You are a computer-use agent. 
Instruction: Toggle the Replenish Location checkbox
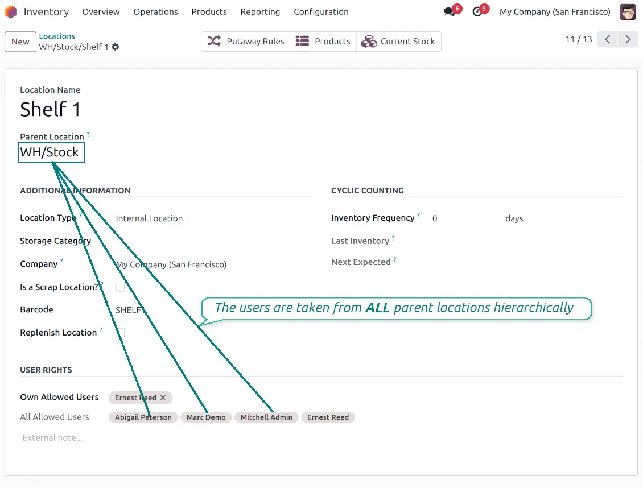pos(120,333)
